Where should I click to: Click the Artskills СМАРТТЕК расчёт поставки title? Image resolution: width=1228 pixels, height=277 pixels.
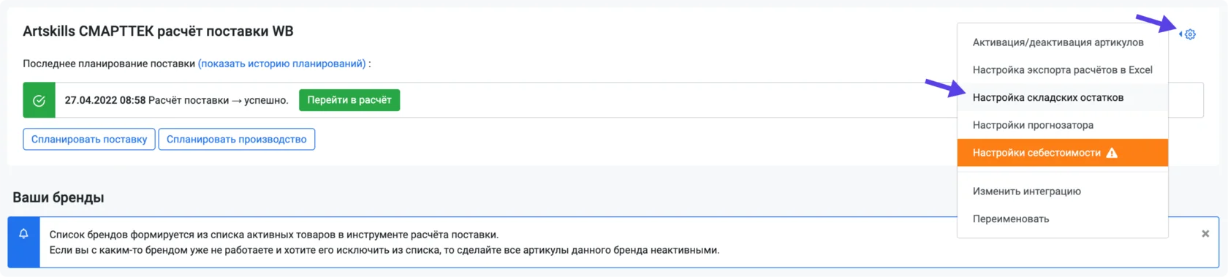(x=158, y=31)
